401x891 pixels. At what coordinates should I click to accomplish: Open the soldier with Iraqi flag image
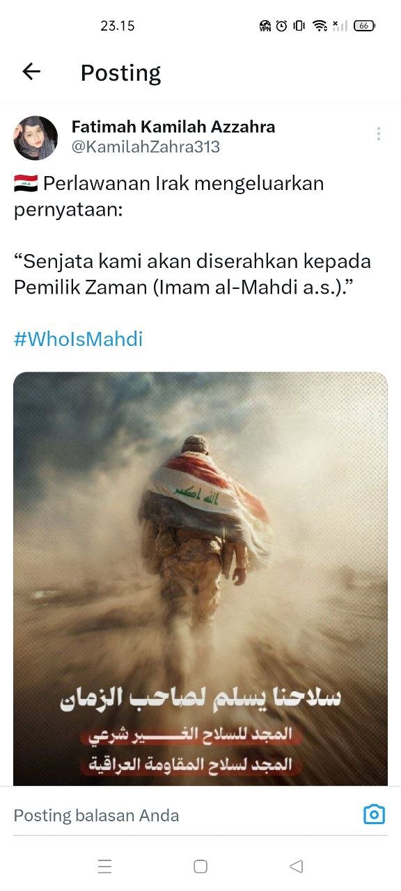click(200, 578)
